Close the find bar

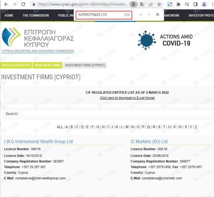click(x=158, y=14)
